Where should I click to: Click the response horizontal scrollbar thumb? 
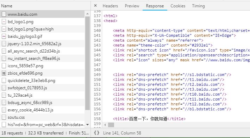pos(111,125)
